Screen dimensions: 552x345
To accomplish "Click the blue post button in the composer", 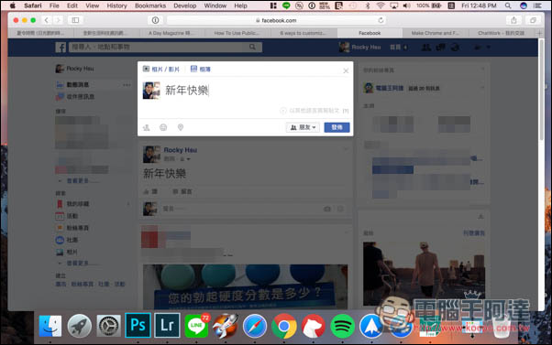I will [x=337, y=127].
